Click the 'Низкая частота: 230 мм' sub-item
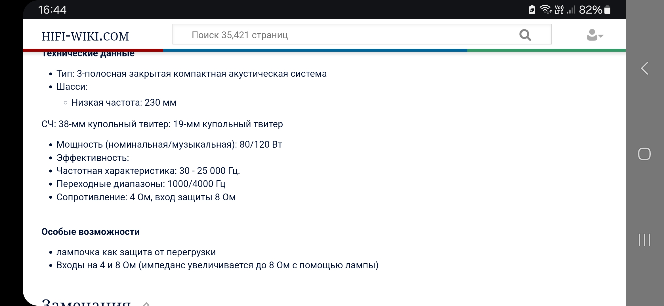Image resolution: width=664 pixels, height=306 pixels. (x=124, y=103)
